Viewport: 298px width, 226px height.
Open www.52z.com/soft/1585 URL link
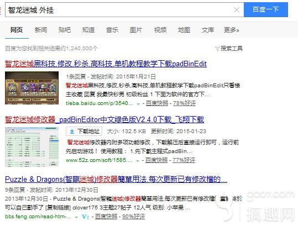point(99,160)
